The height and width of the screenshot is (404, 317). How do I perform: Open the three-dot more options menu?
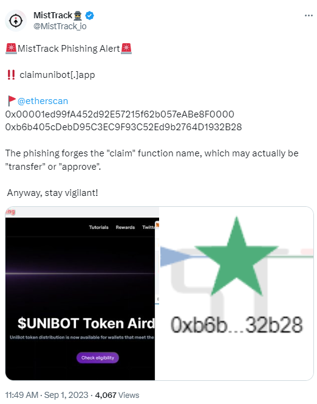coord(308,16)
